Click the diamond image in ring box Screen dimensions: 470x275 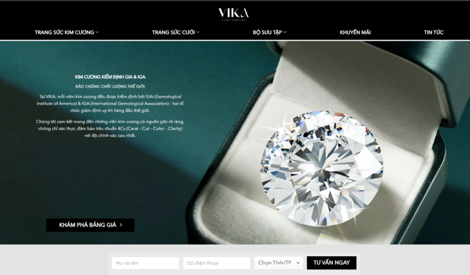322,168
